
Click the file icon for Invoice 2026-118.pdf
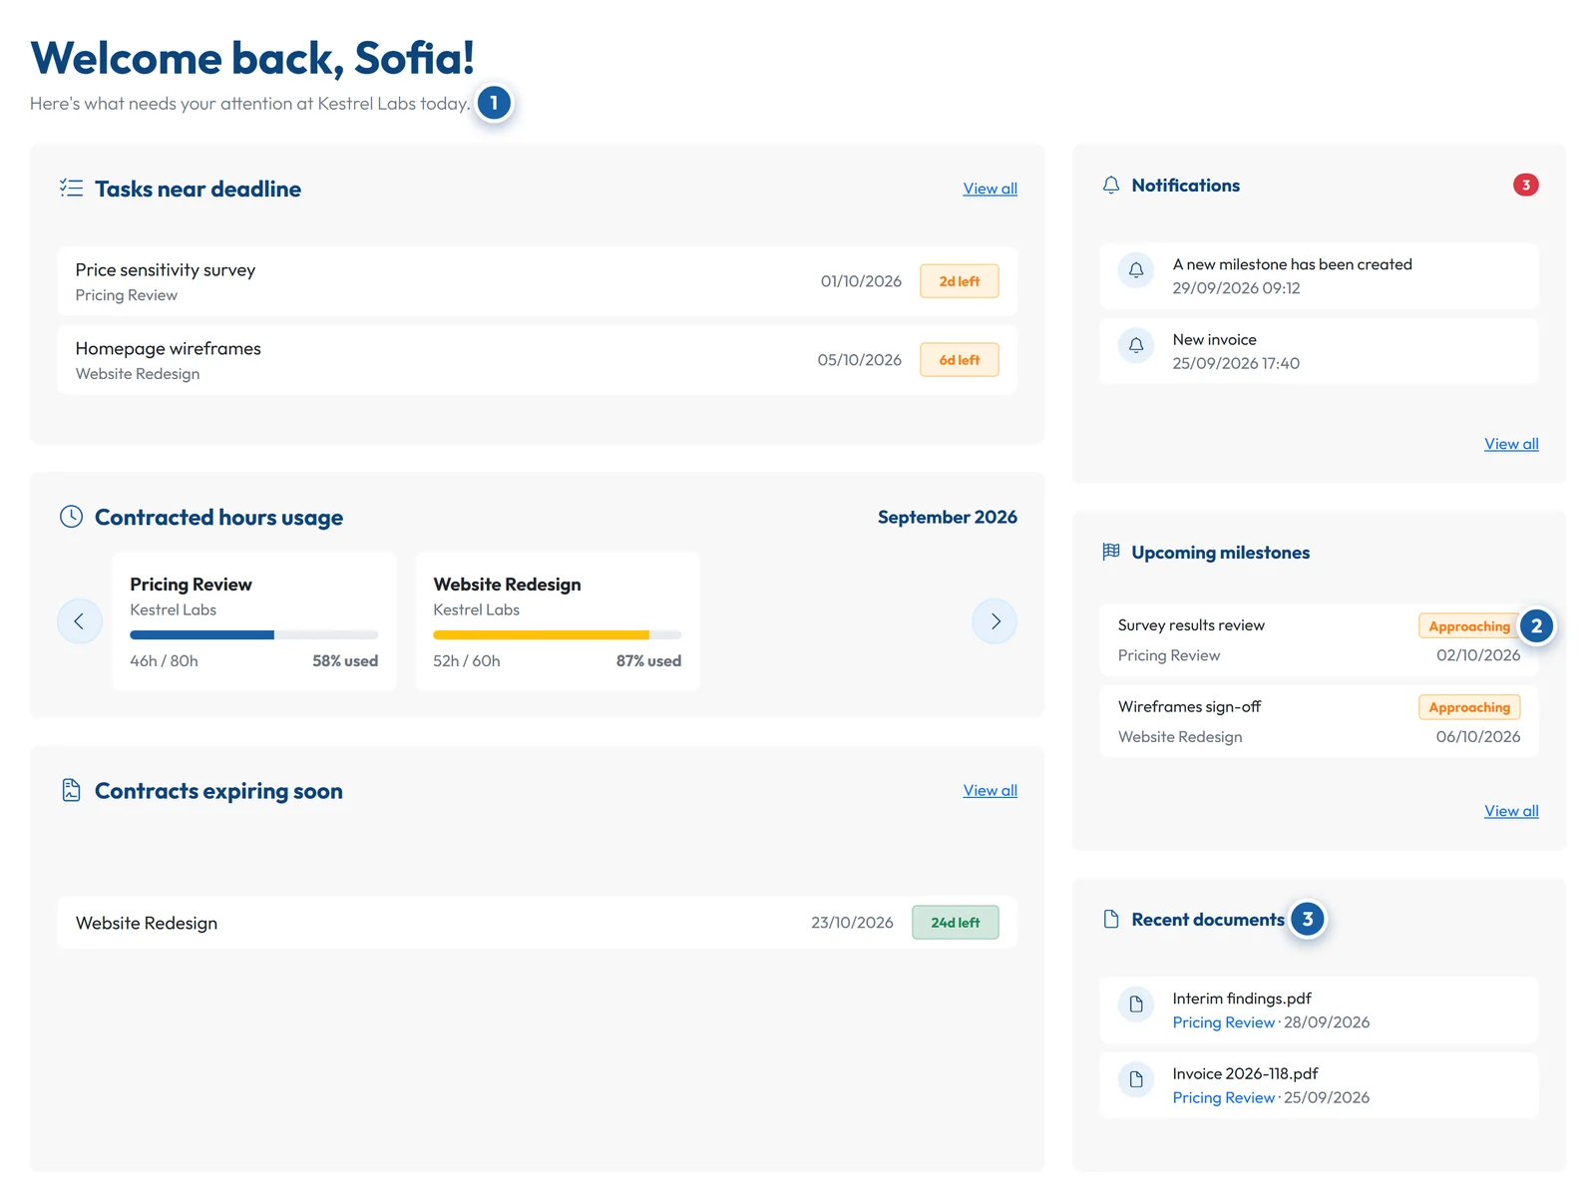pyautogui.click(x=1136, y=1079)
